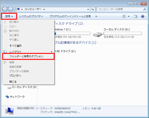Click the D: drive capacity bar

pos(123,33)
